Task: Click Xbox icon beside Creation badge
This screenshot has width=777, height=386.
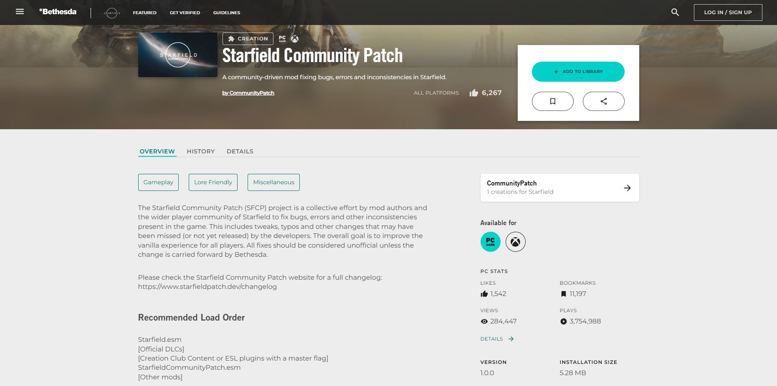Action: [x=295, y=39]
